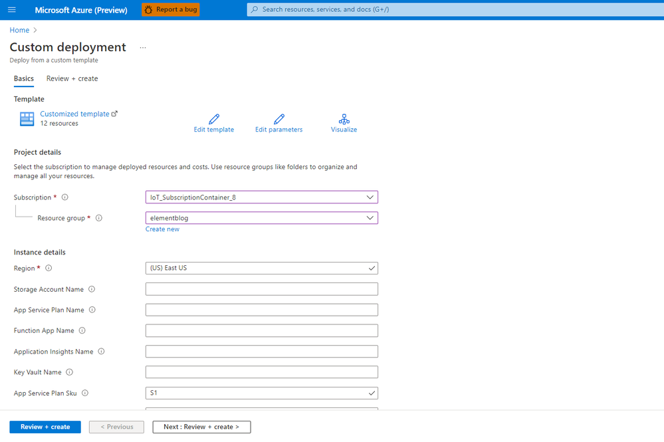Click the Function App Name field
This screenshot has width=664, height=442.
[x=262, y=330]
